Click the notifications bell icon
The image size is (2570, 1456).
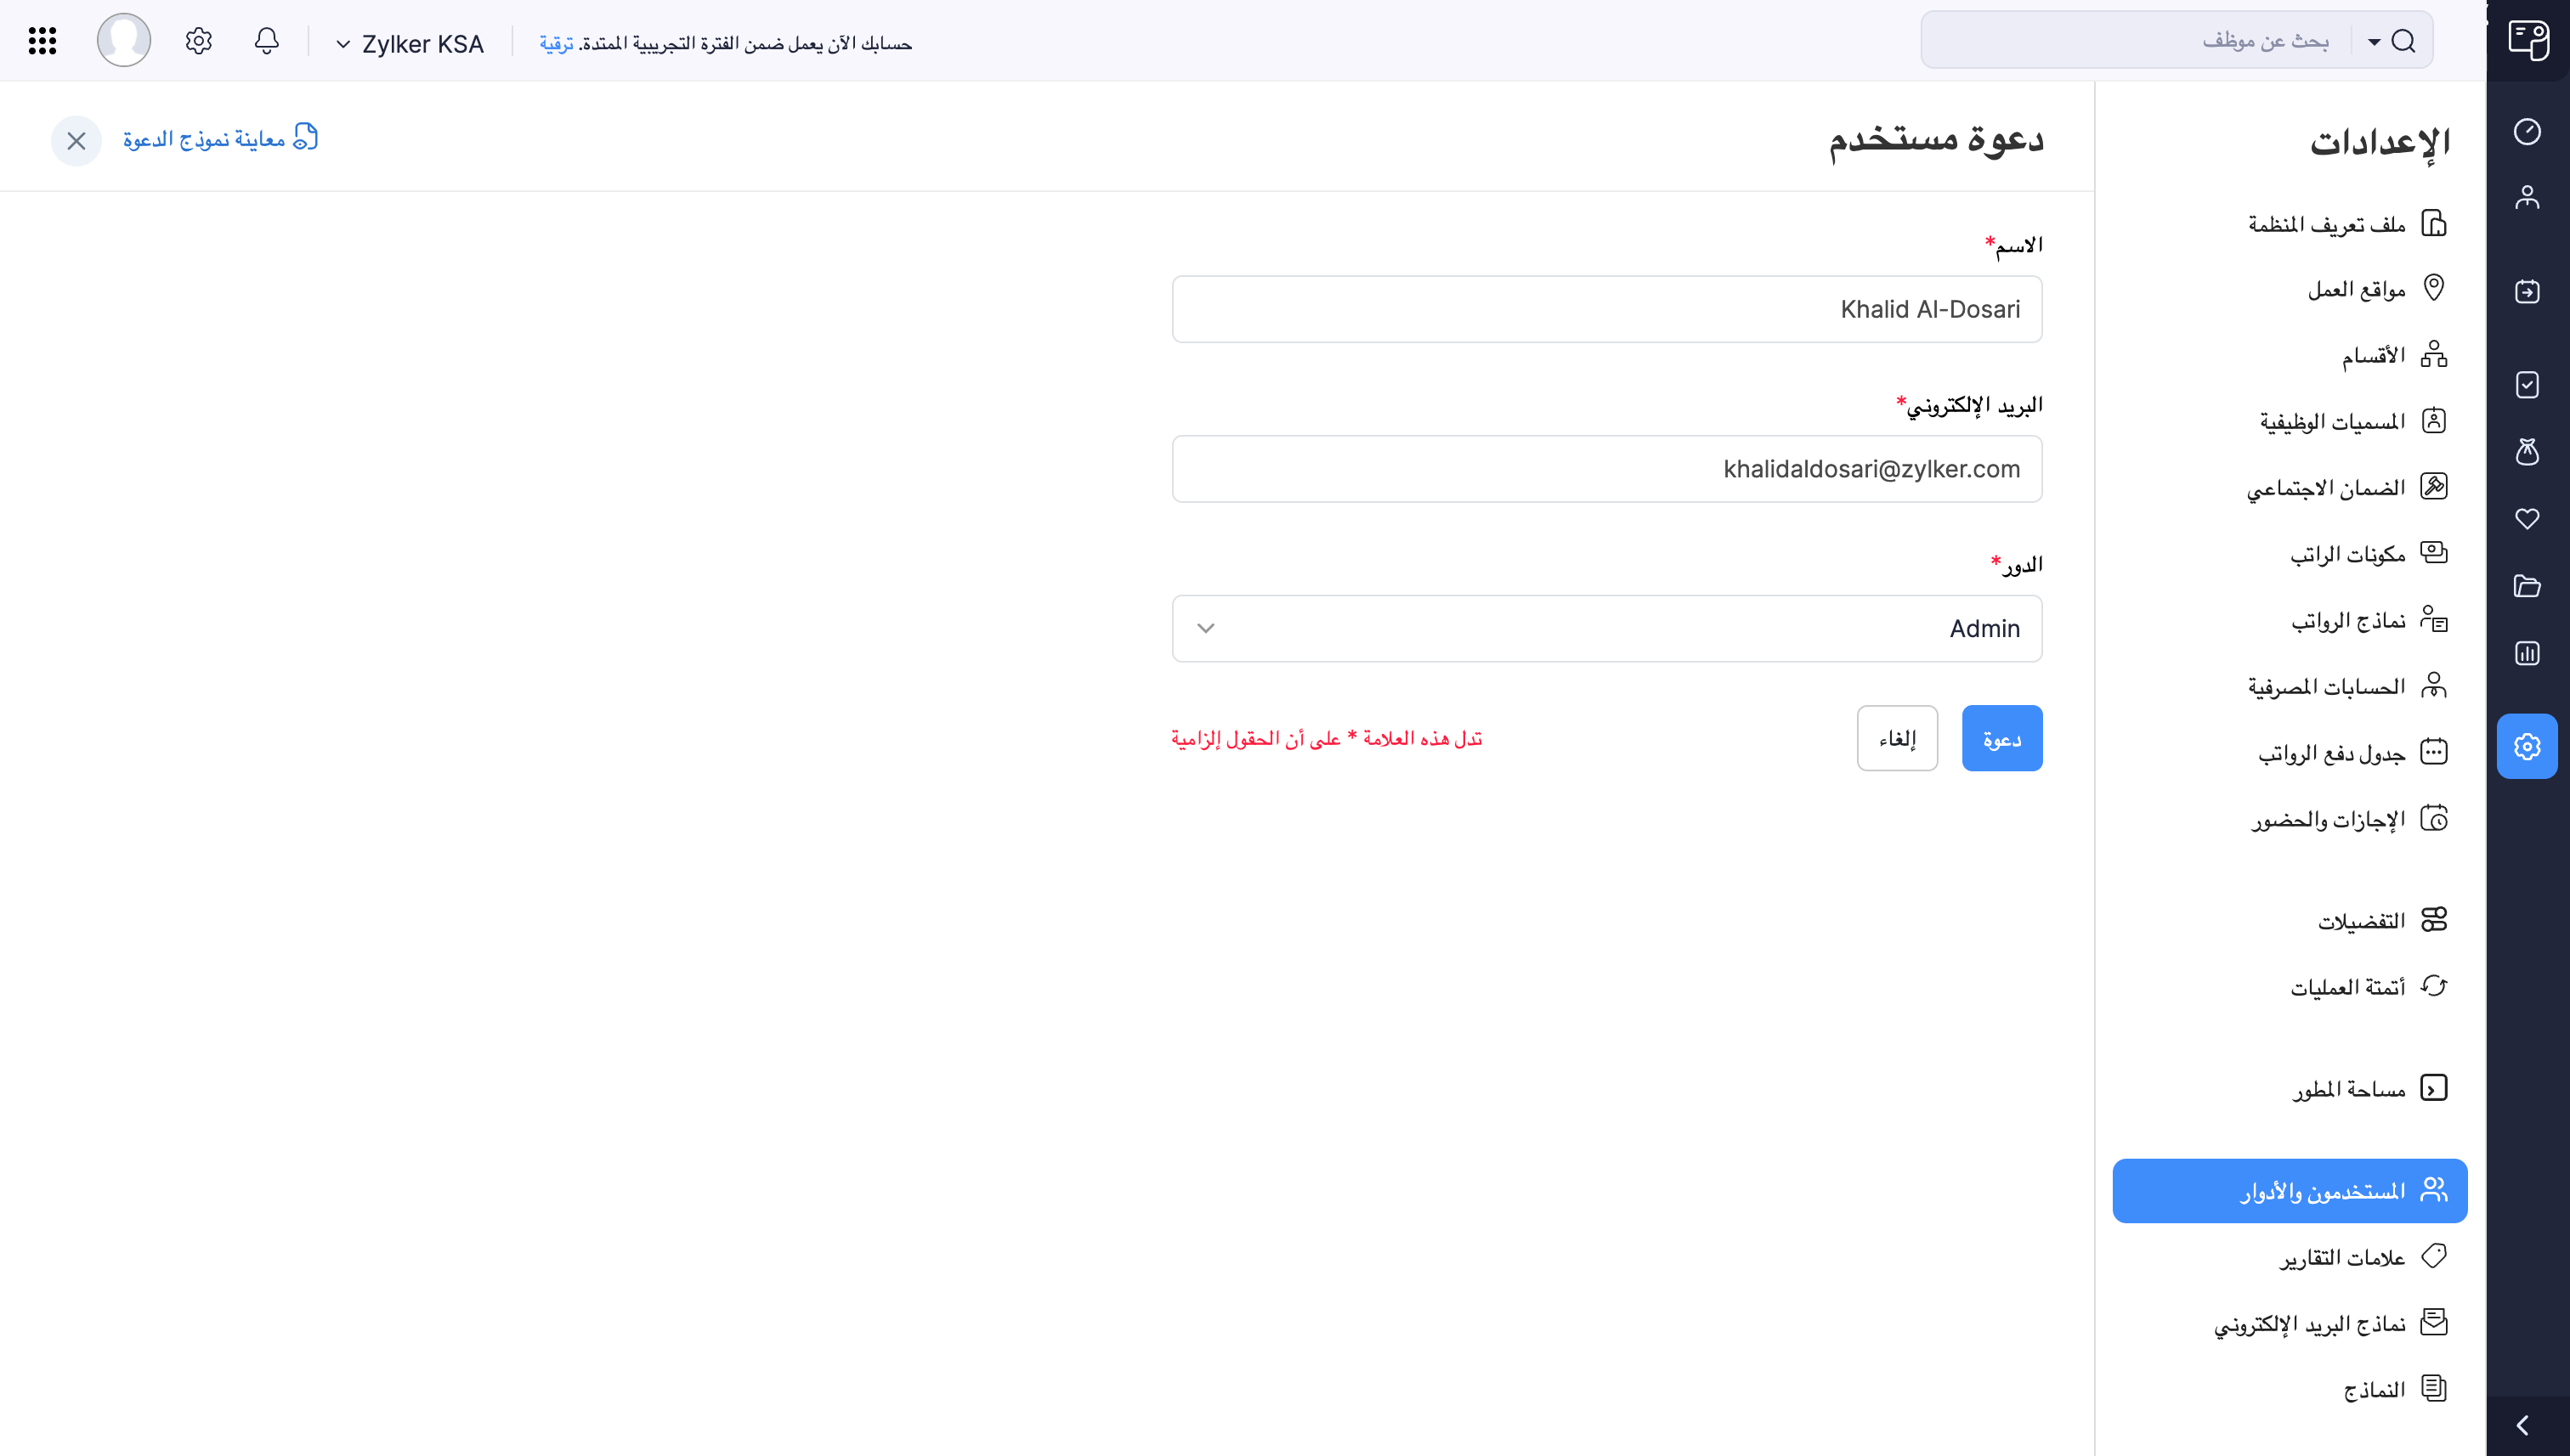tap(266, 41)
